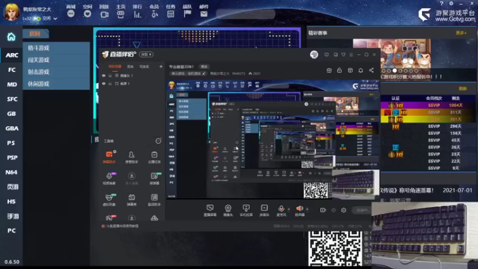The height and width of the screenshot is (269, 478).
Task: Select the FC platform tab in the sidebar
Action: [x=11, y=70]
